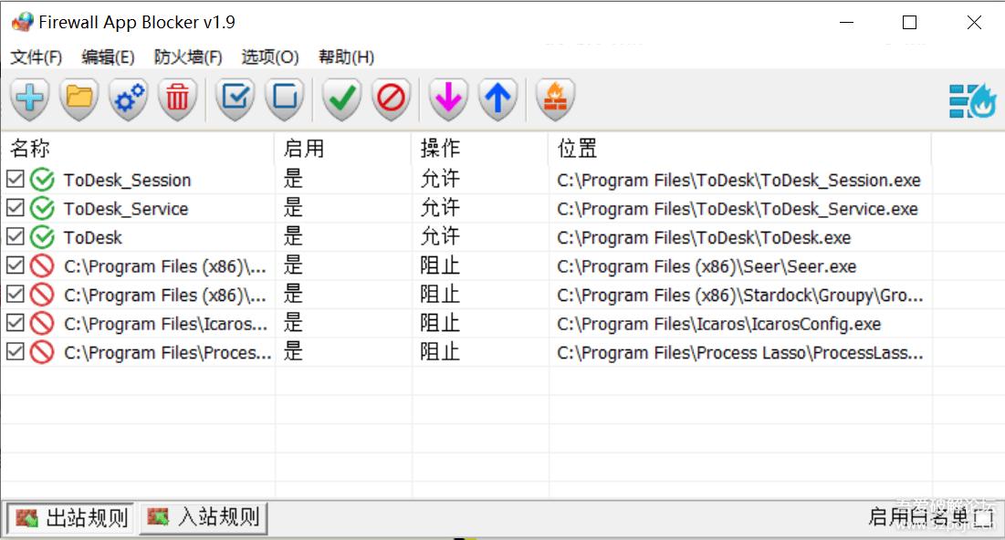Screen dimensions: 1005x540
Task: Click the magenta Move Down arrow icon
Action: [448, 99]
